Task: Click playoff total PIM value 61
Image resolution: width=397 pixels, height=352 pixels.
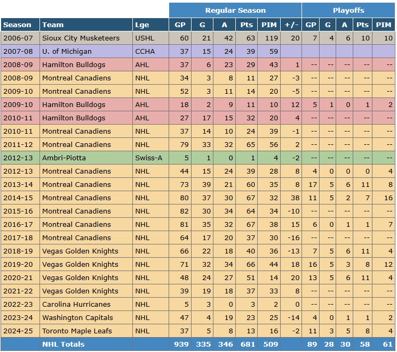Action: [387, 344]
